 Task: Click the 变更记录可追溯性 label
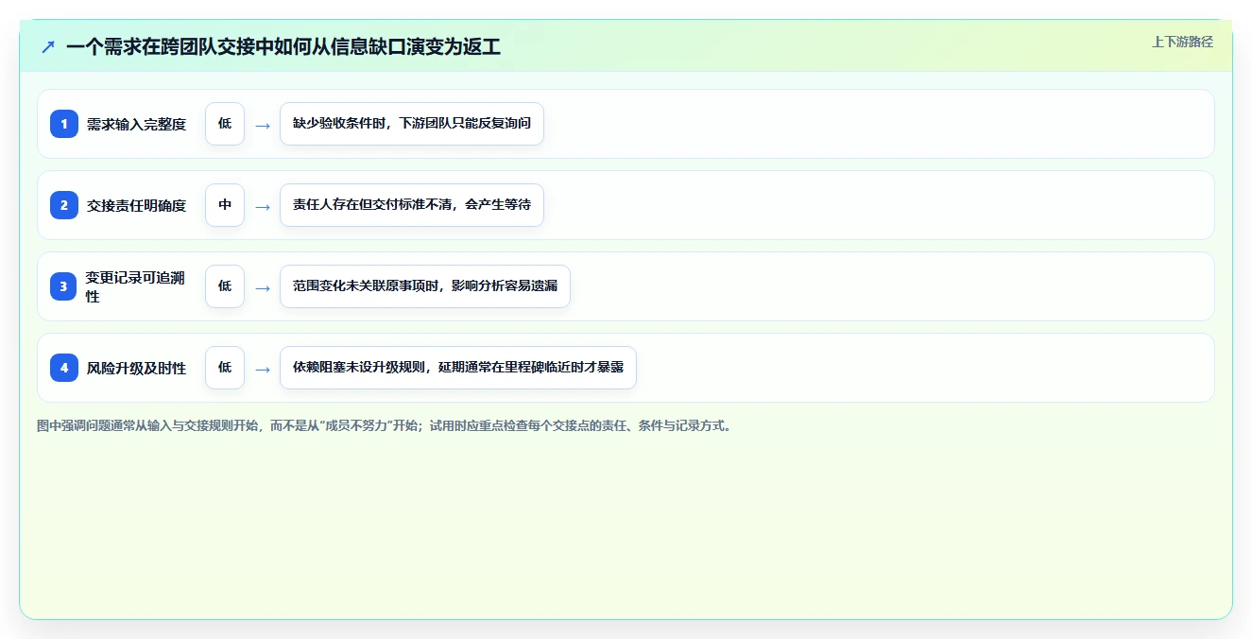coord(136,286)
